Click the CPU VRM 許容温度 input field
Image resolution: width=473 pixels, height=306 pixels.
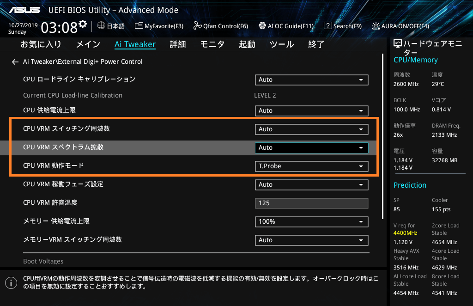point(312,203)
